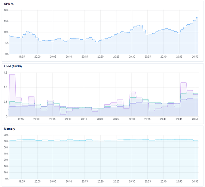Select 20:30 time label under CPU chart
205x187 pixels.
coord(132,56)
